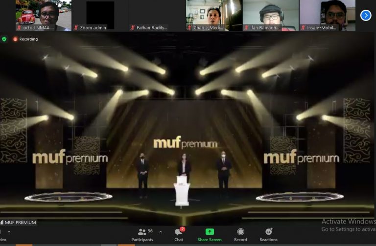The image size is (376, 246).
Task: Click the green encryption shield icon
Action: coord(4,39)
